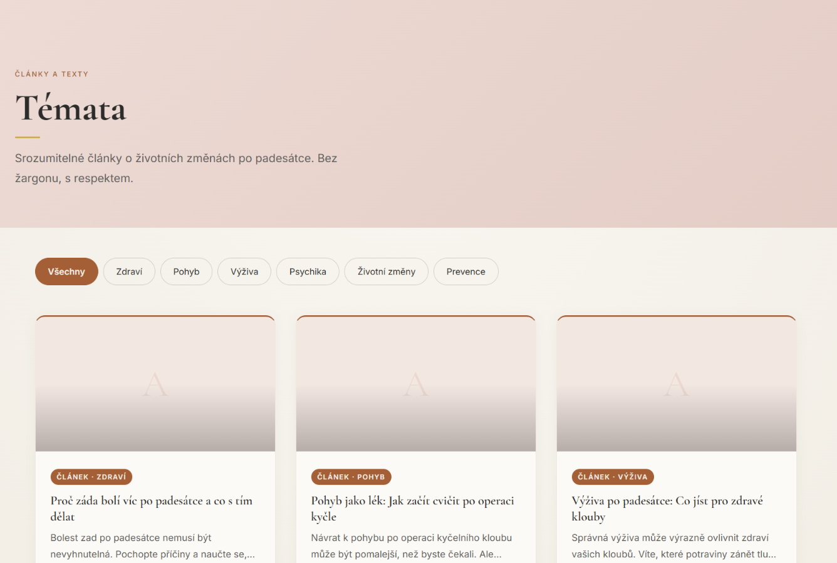The image size is (837, 563).
Task: Select the Všechny filter pill
Action: tap(66, 271)
